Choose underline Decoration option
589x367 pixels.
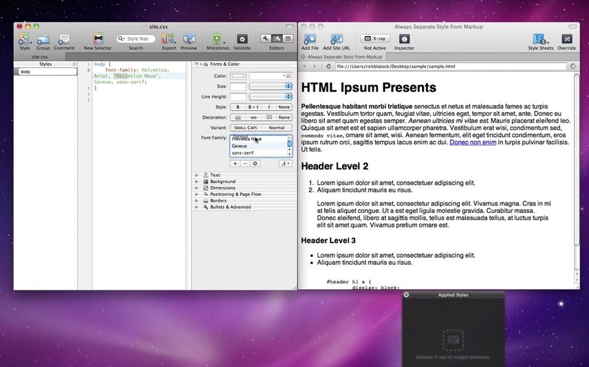click(x=238, y=117)
